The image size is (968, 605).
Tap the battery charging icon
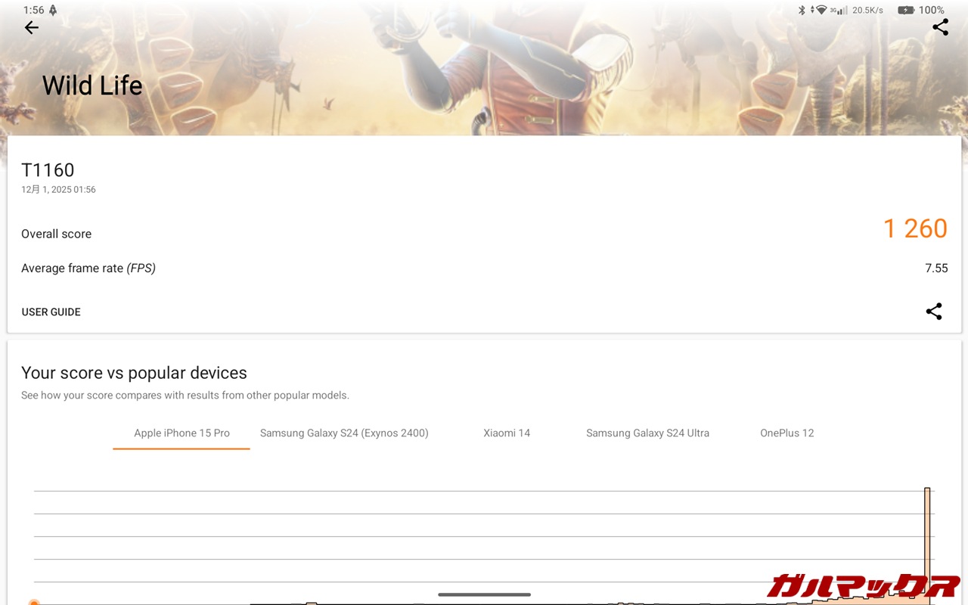click(x=905, y=11)
